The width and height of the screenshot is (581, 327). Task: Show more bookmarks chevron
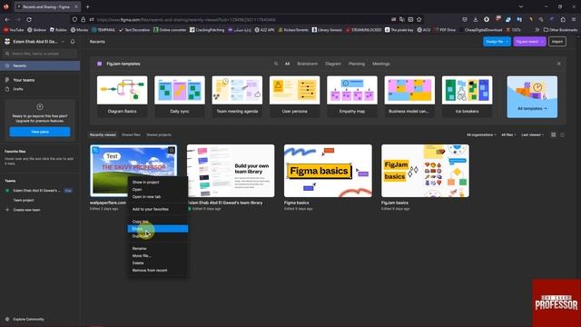pyautogui.click(x=537, y=30)
